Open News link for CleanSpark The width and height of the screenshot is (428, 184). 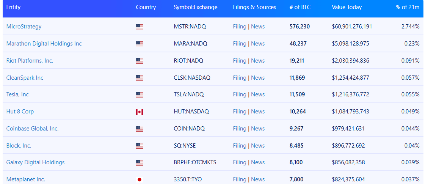tap(258, 77)
